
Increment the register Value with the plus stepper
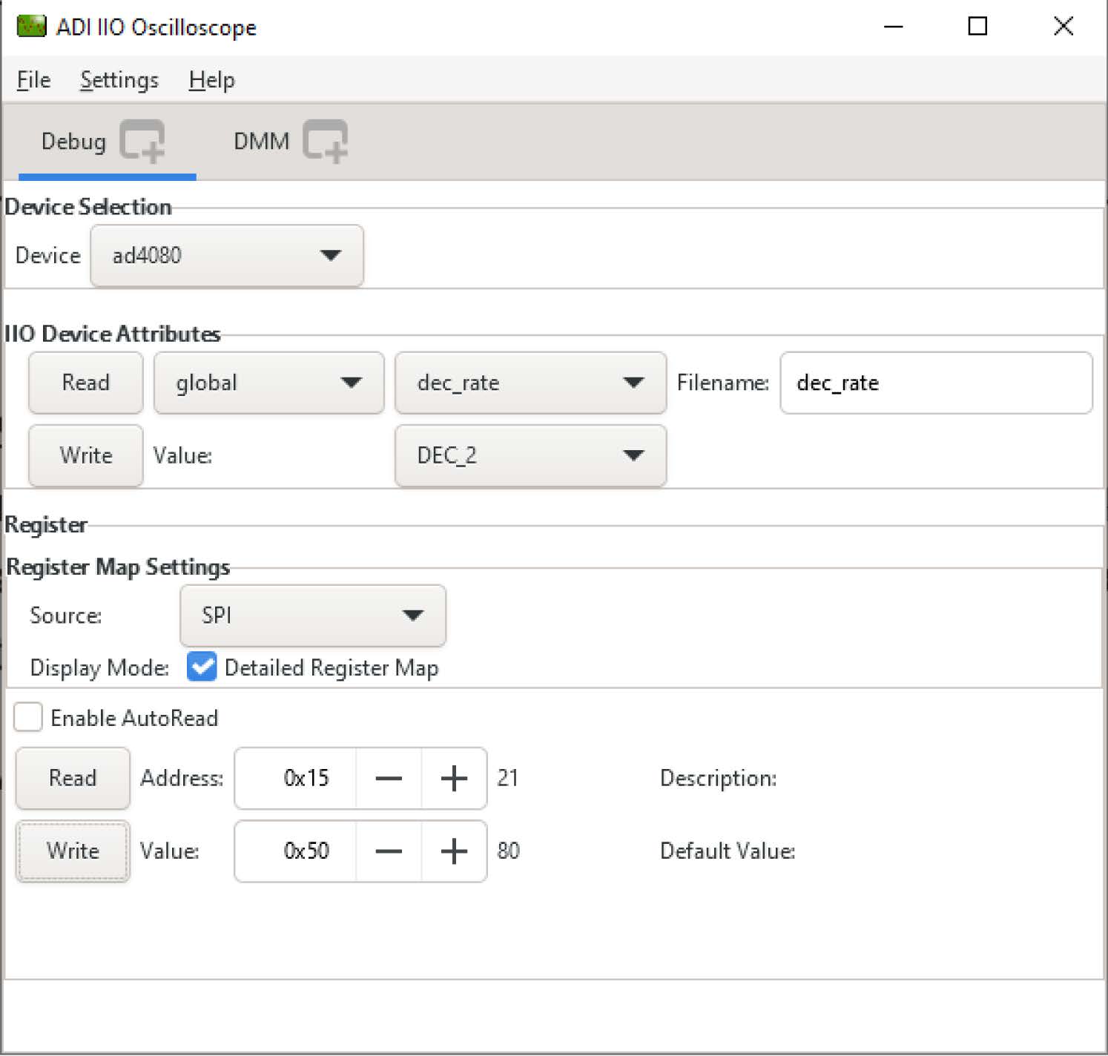(454, 851)
